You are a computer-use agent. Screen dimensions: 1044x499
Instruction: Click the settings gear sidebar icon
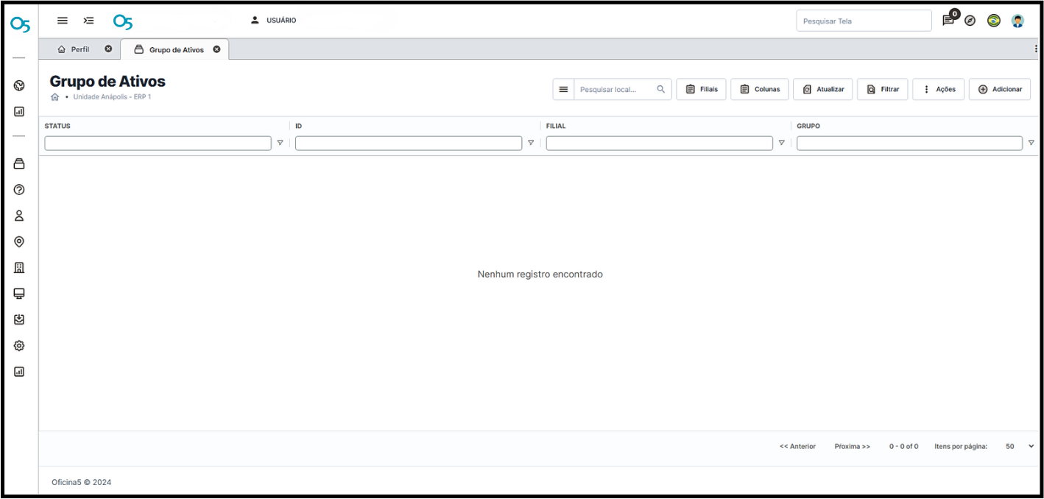point(19,346)
